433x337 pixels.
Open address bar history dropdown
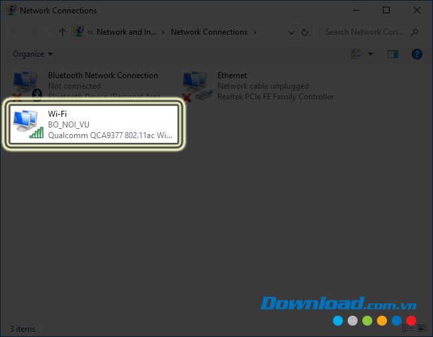point(292,32)
